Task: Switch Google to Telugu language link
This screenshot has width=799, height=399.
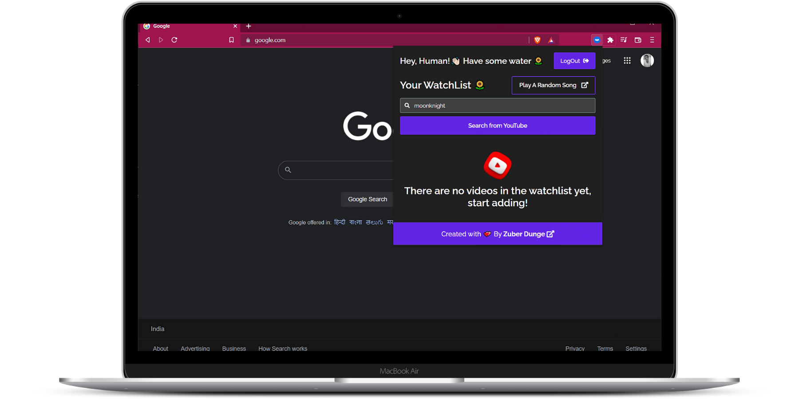Action: pos(374,222)
